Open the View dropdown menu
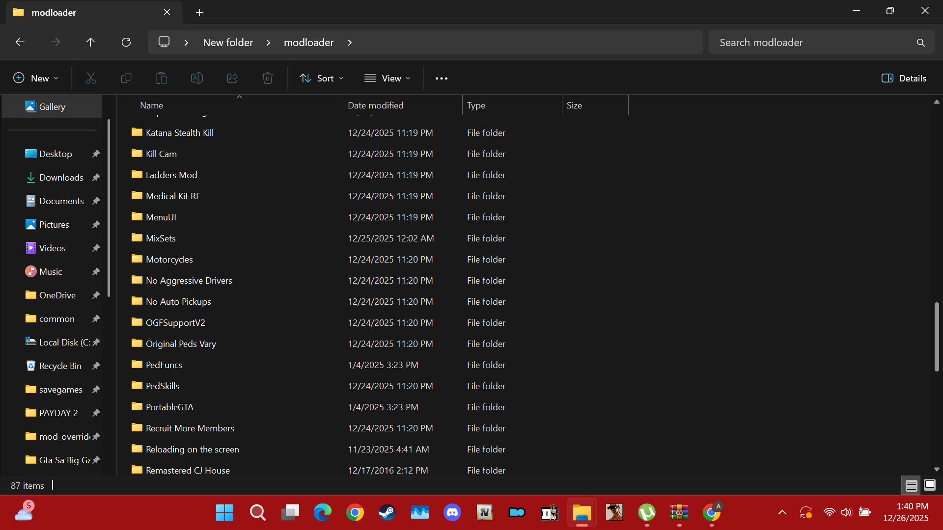The image size is (943, 530). pos(387,78)
